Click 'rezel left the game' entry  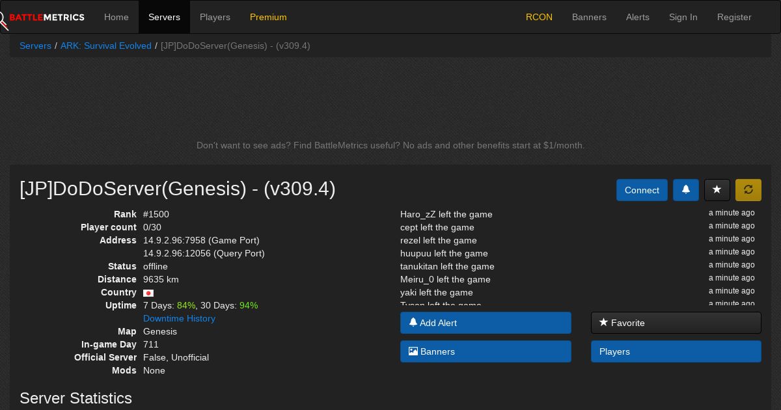[x=439, y=240]
